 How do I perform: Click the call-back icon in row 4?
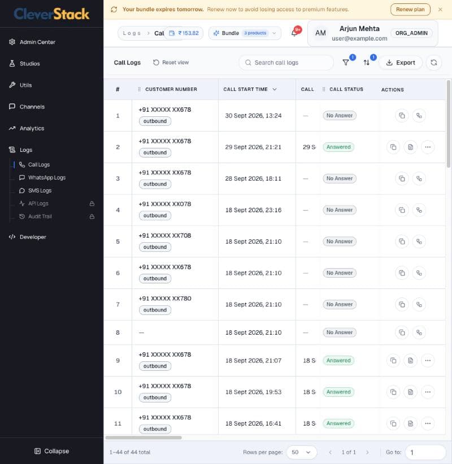click(x=419, y=210)
